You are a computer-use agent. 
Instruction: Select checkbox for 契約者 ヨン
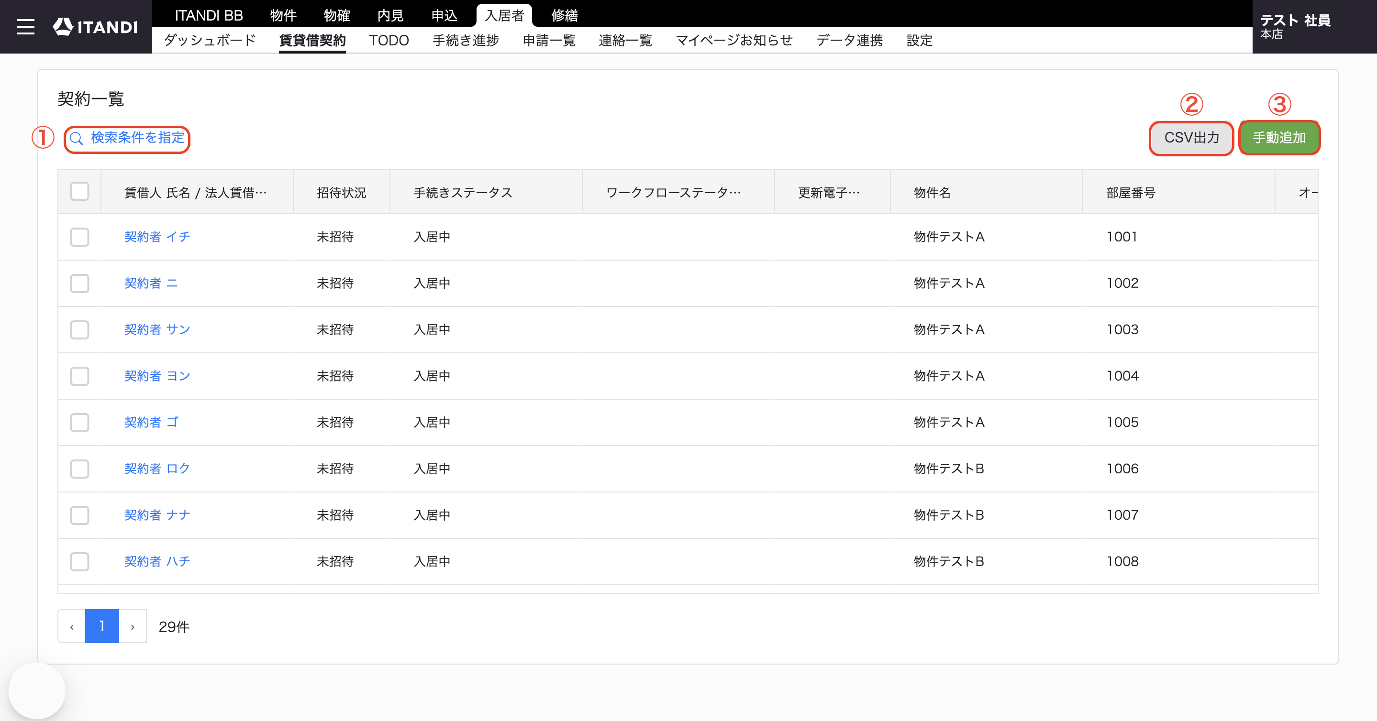79,376
